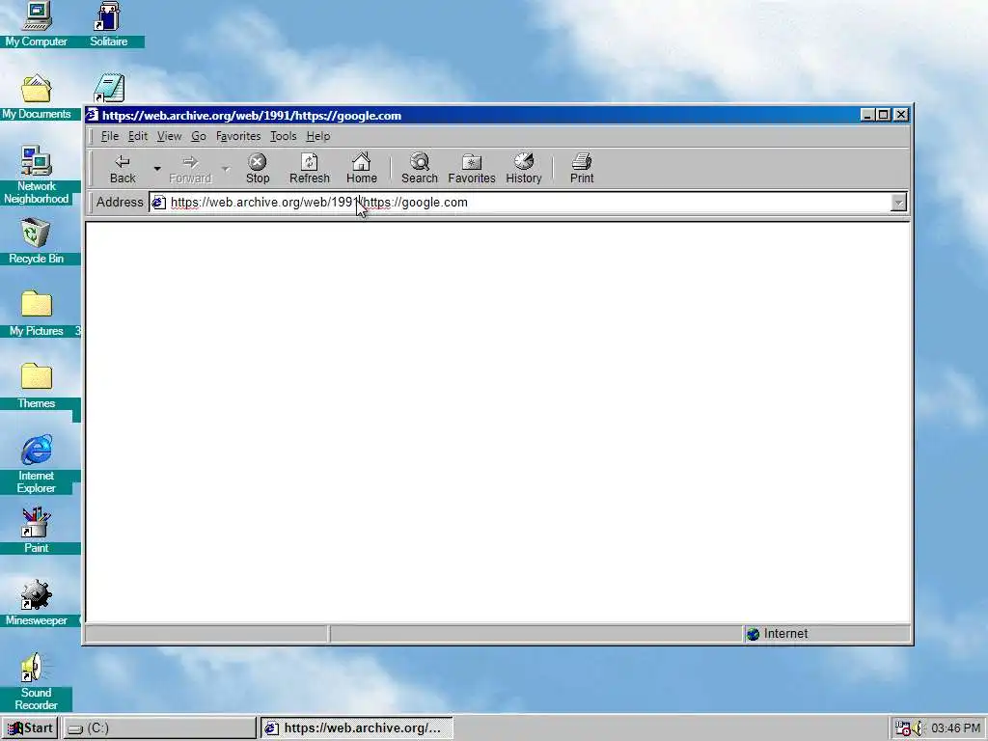988x741 pixels.
Task: Select the Sound Recorder shortcut
Action: click(x=36, y=681)
